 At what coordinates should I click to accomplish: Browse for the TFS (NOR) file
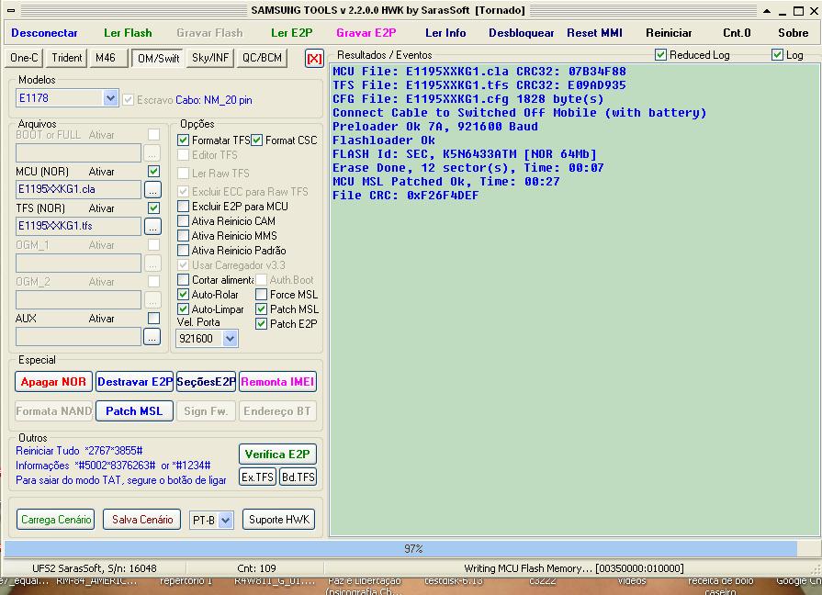[x=152, y=227]
